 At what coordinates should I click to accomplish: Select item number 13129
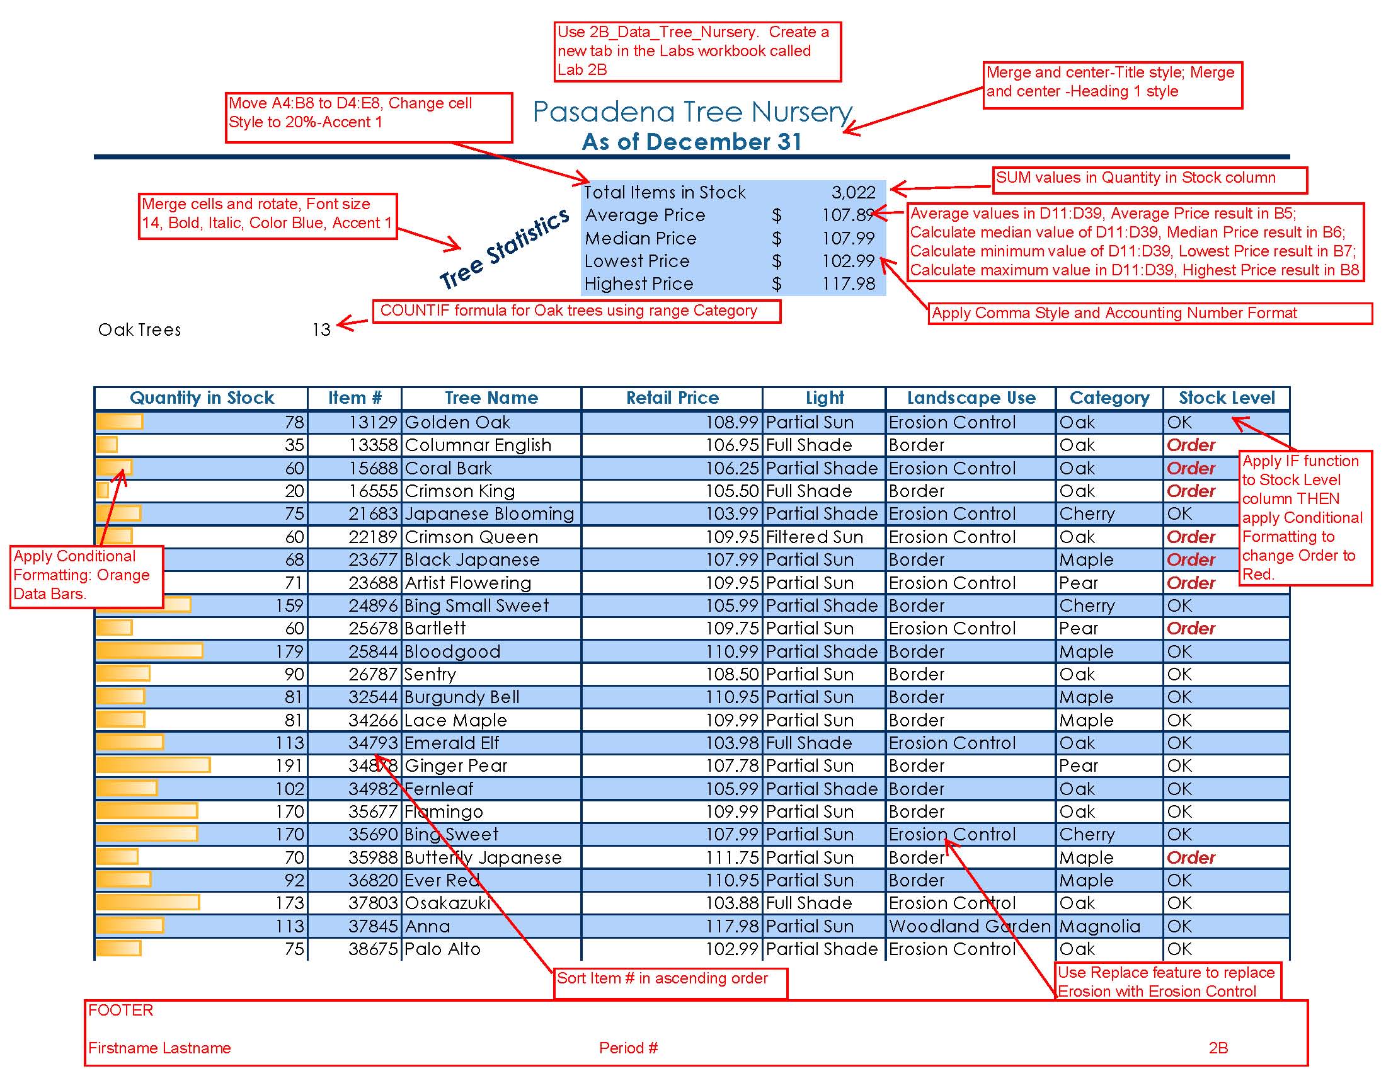[x=355, y=422]
